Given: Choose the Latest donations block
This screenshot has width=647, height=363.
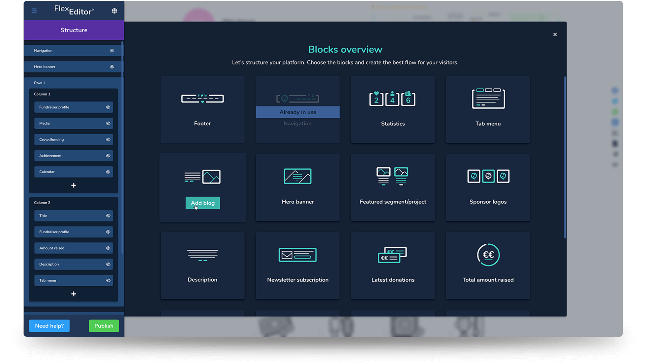Looking at the screenshot, I should pyautogui.click(x=393, y=265).
